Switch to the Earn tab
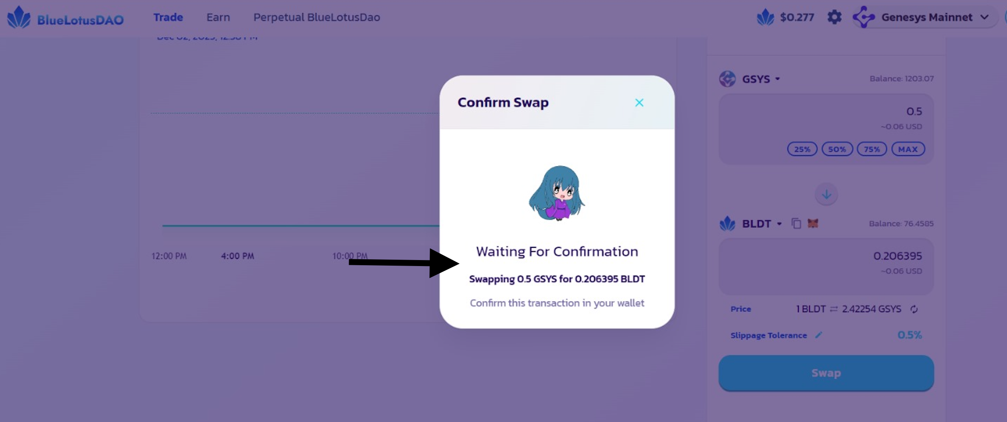Screen dimensions: 1007x422 tap(218, 18)
